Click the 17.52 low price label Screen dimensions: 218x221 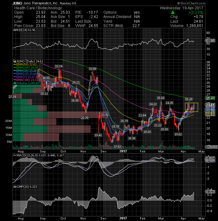(x=117, y=147)
